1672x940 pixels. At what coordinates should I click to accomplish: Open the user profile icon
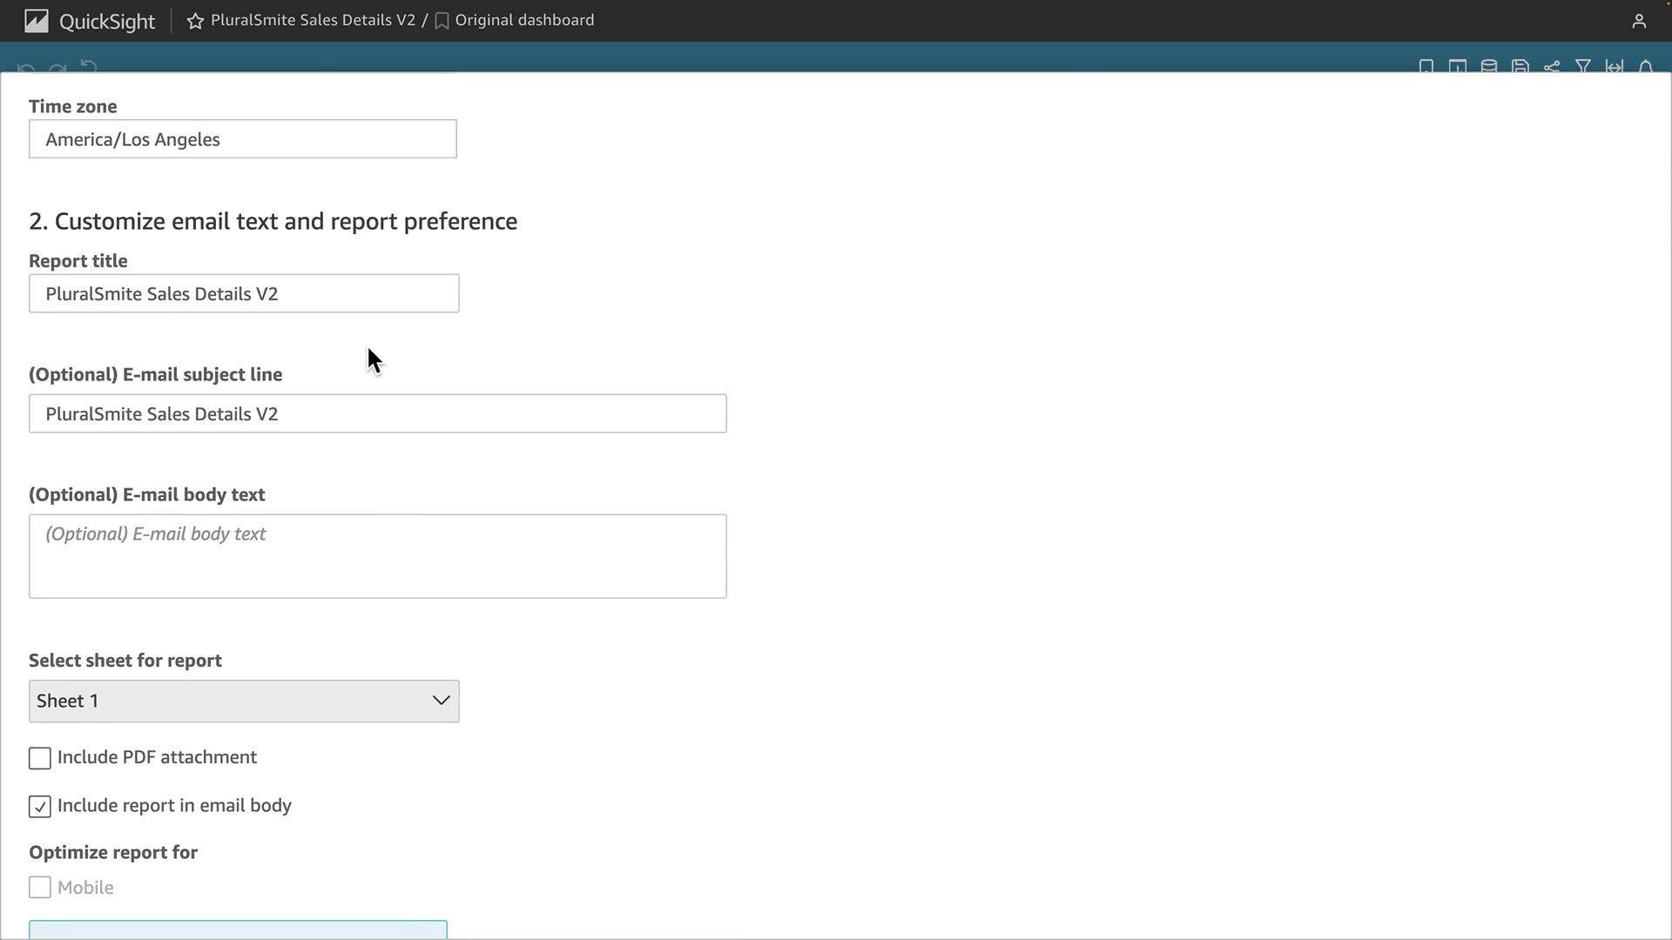(x=1639, y=21)
